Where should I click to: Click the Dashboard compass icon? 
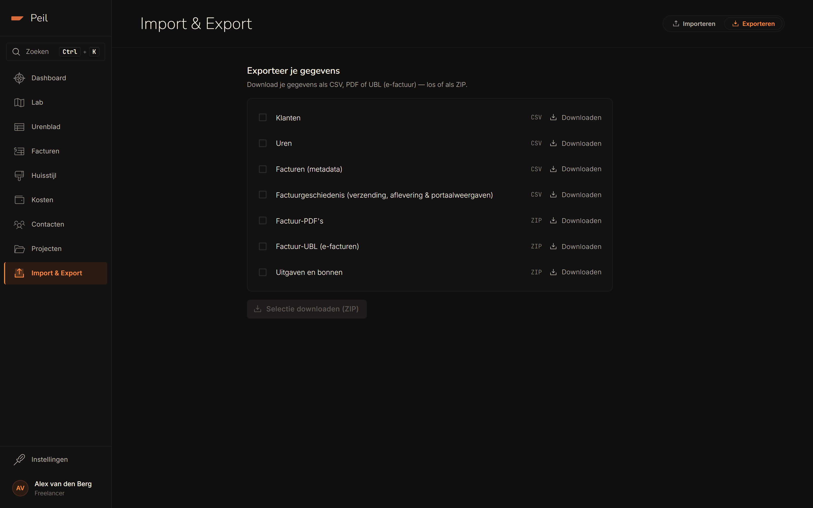pos(19,78)
